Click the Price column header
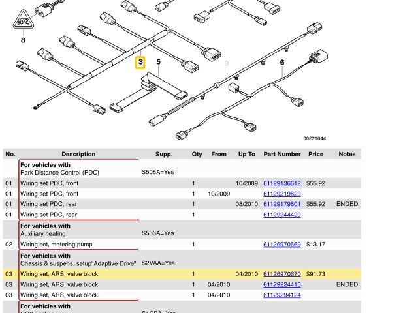Image resolution: width=418 pixels, height=313 pixels. [315, 155]
